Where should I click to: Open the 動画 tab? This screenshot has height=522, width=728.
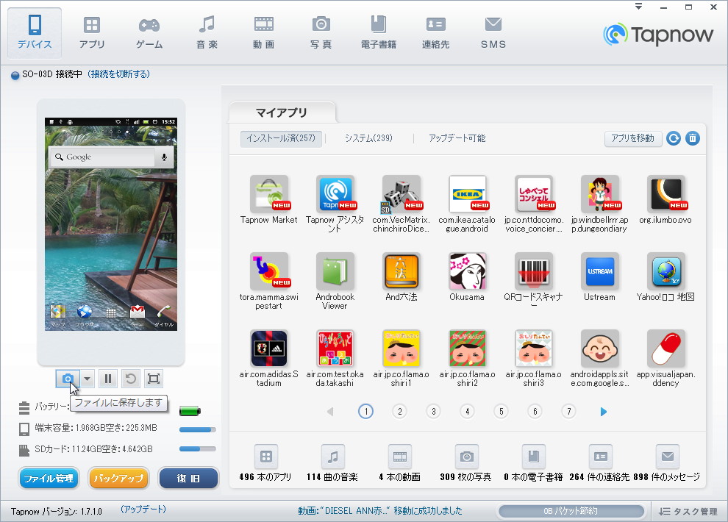click(264, 32)
